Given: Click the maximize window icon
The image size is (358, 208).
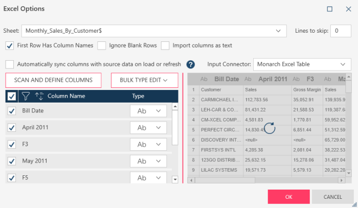Looking at the screenshot, I should 330,9.
